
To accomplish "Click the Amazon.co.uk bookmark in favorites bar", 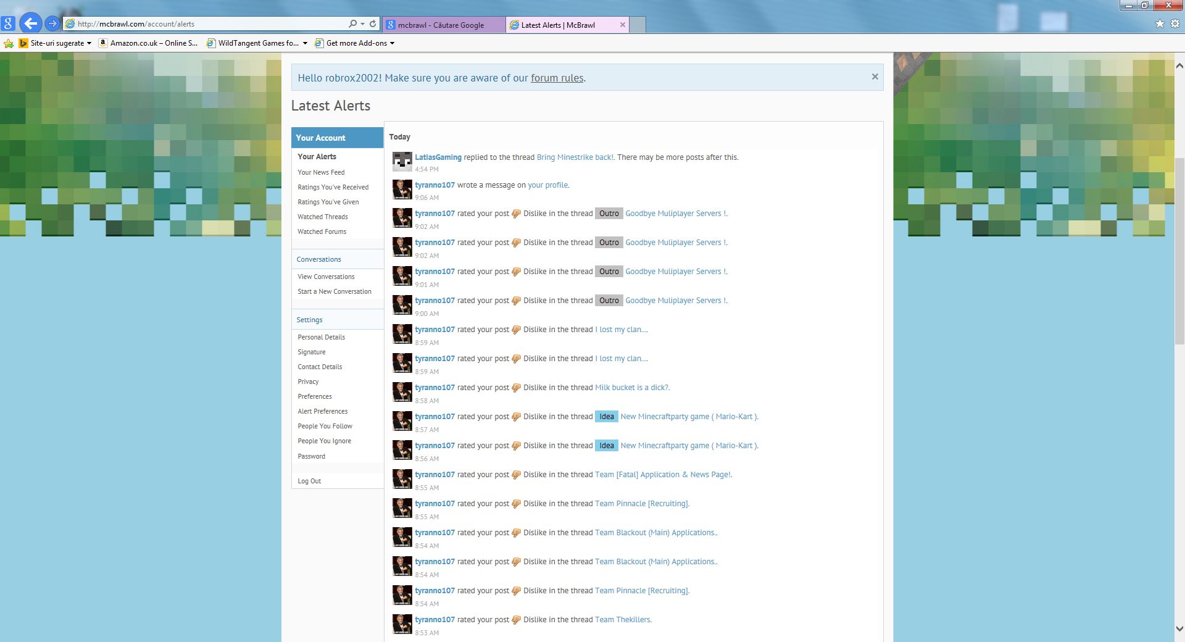I will click(x=148, y=43).
